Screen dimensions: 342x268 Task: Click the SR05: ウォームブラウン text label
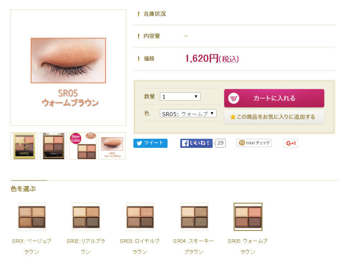point(248,247)
